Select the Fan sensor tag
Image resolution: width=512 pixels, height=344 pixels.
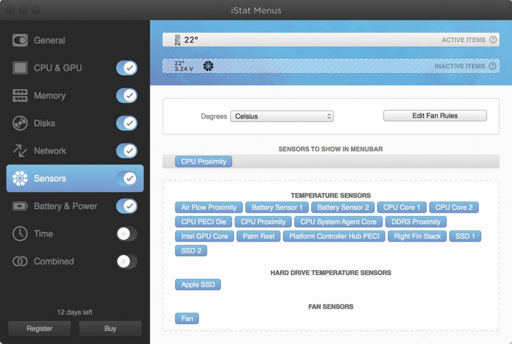pos(187,318)
